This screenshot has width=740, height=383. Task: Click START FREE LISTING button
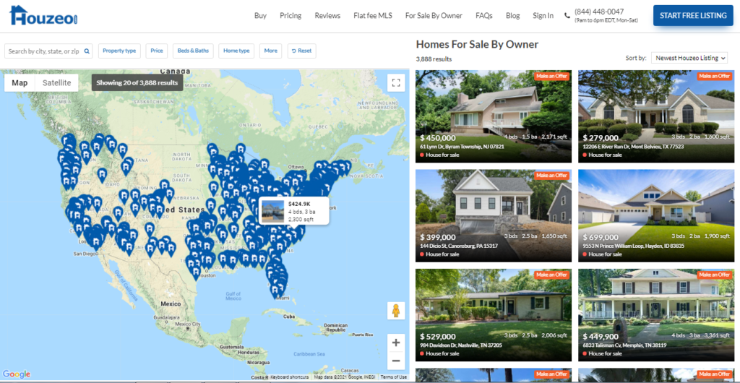coord(693,16)
